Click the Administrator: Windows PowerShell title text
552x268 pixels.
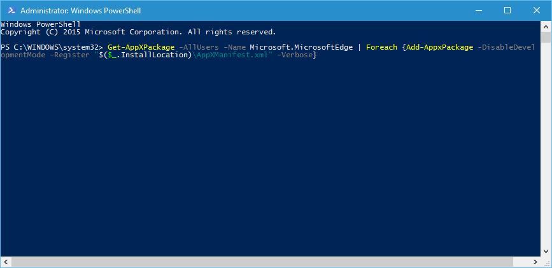point(81,11)
